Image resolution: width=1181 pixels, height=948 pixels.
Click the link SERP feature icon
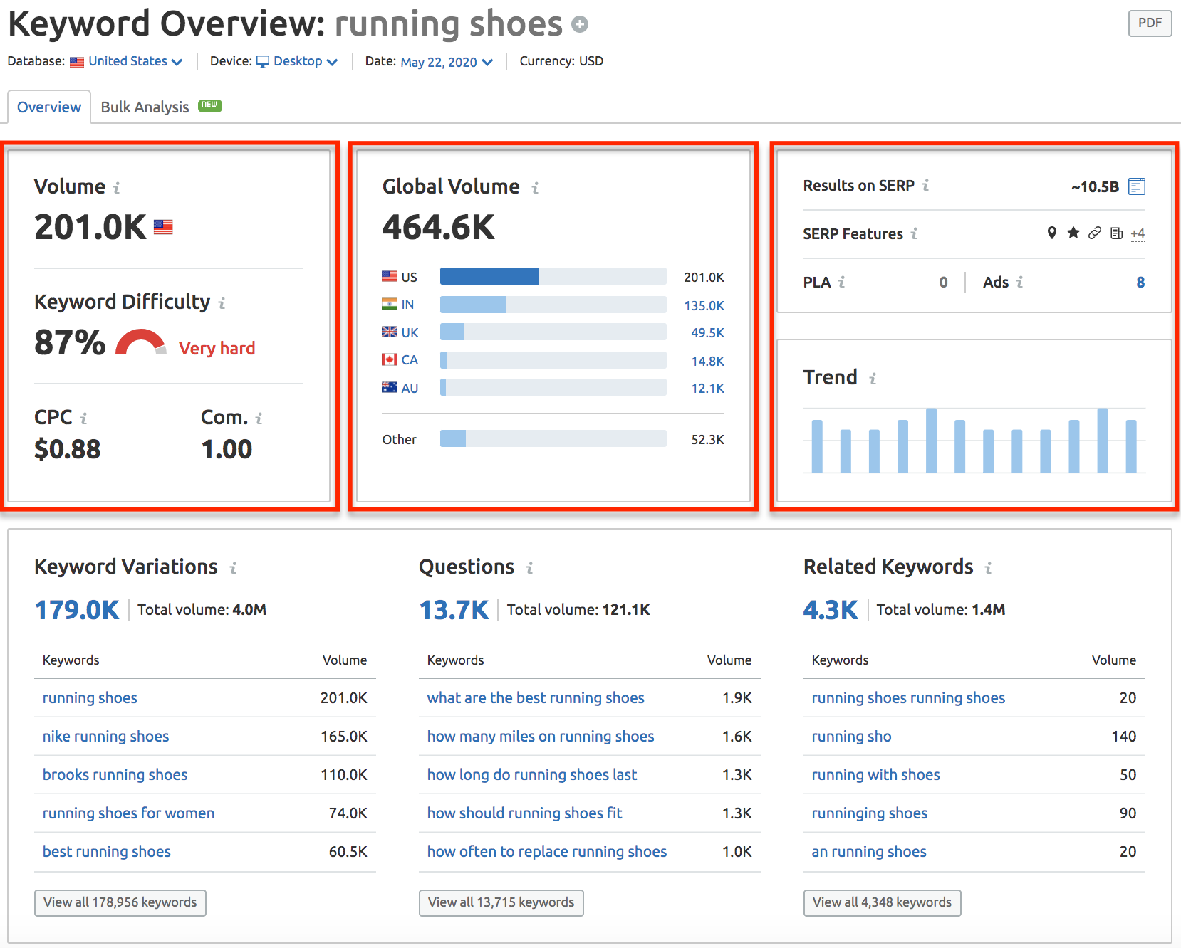click(1095, 233)
